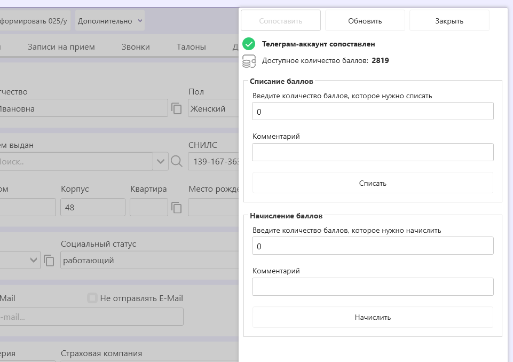
Task: Focus the write-off Комментарий field
Action: [x=373, y=152]
